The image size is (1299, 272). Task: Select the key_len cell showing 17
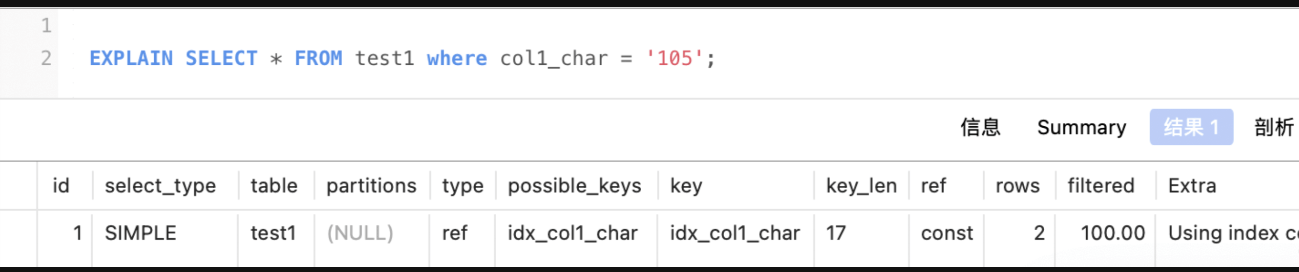pos(835,233)
